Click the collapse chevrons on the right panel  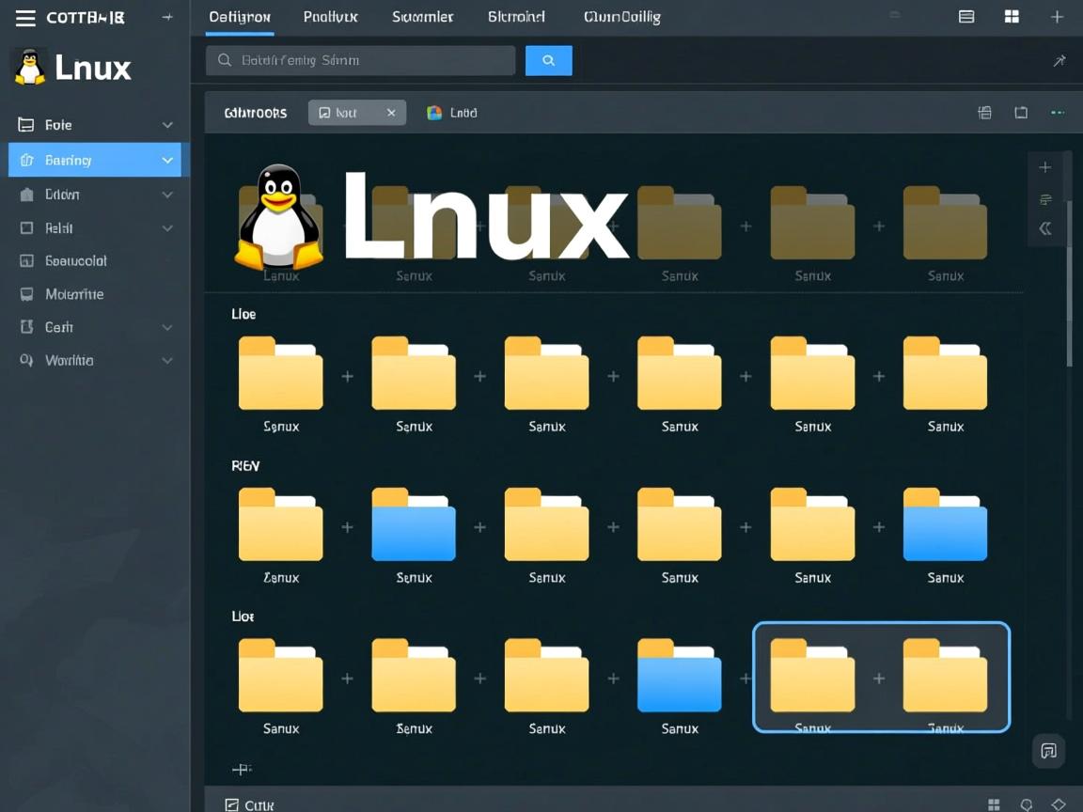coord(1045,227)
